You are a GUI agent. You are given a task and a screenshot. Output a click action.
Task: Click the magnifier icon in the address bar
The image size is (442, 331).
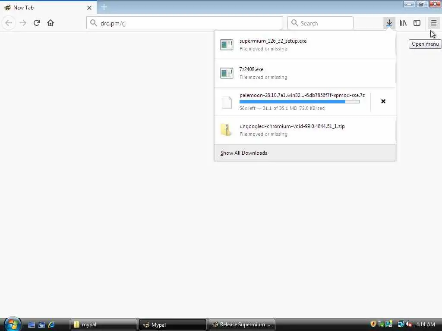click(x=93, y=23)
